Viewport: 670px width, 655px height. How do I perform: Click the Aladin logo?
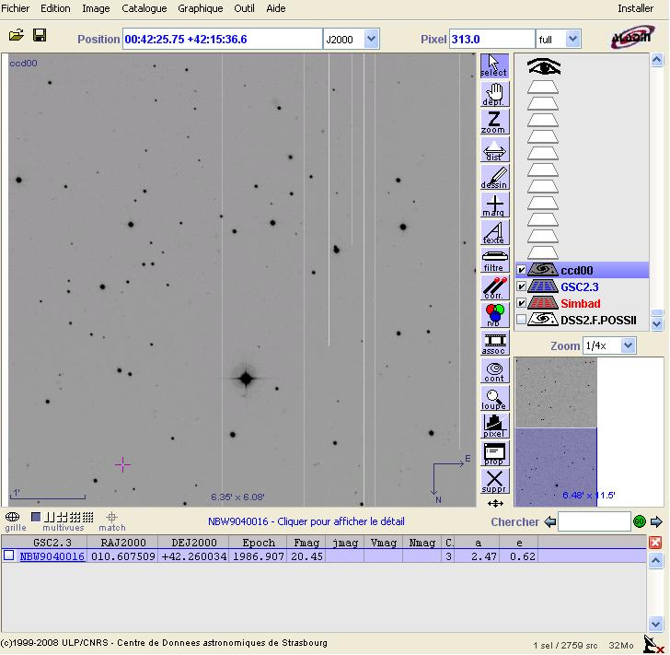coord(632,37)
